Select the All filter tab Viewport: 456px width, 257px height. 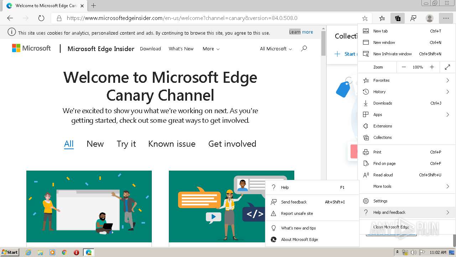(69, 144)
